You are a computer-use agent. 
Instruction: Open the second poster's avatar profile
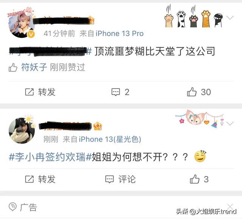pyautogui.click(x=22, y=130)
